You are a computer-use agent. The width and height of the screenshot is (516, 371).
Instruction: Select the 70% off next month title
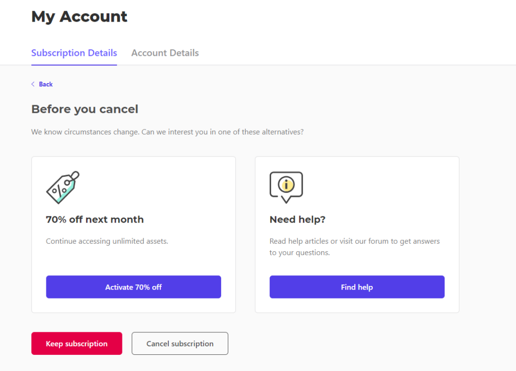click(x=95, y=219)
